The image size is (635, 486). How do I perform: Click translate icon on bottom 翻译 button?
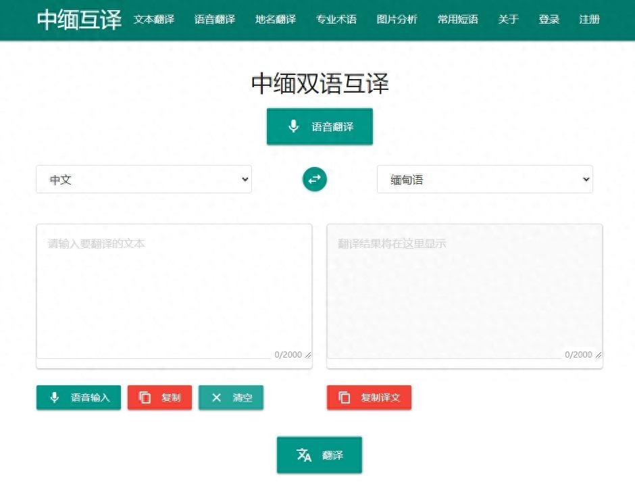tap(304, 455)
